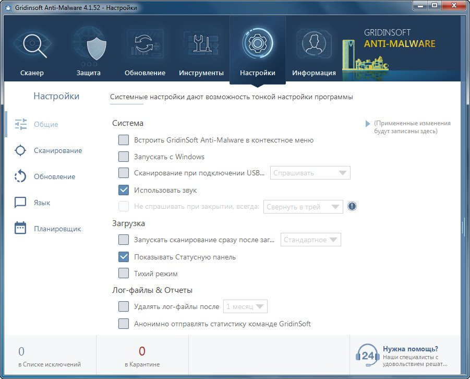
Task: Open the Стандартное scan type dropdown
Action: coord(310,240)
